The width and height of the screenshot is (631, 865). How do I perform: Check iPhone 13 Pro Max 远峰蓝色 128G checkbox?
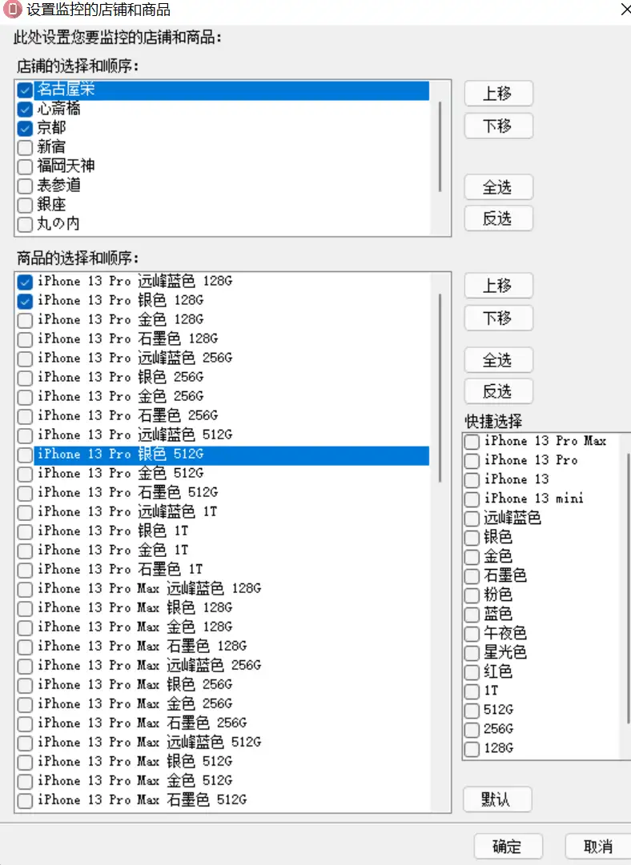25,589
